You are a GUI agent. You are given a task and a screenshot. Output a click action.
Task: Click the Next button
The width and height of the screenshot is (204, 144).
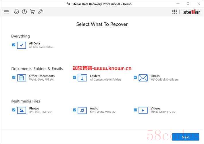(186, 137)
